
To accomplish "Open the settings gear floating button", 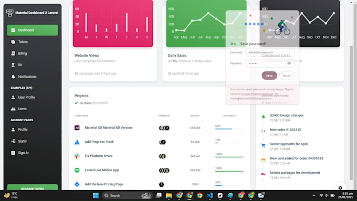I will pyautogui.click(x=340, y=187).
